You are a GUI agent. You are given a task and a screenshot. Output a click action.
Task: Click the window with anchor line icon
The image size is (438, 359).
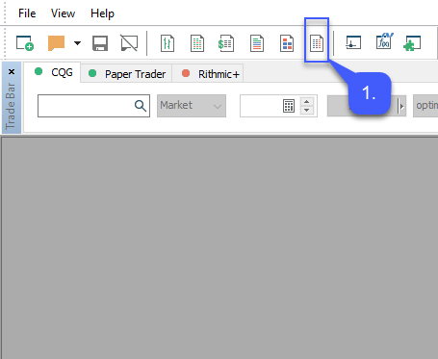tap(353, 42)
